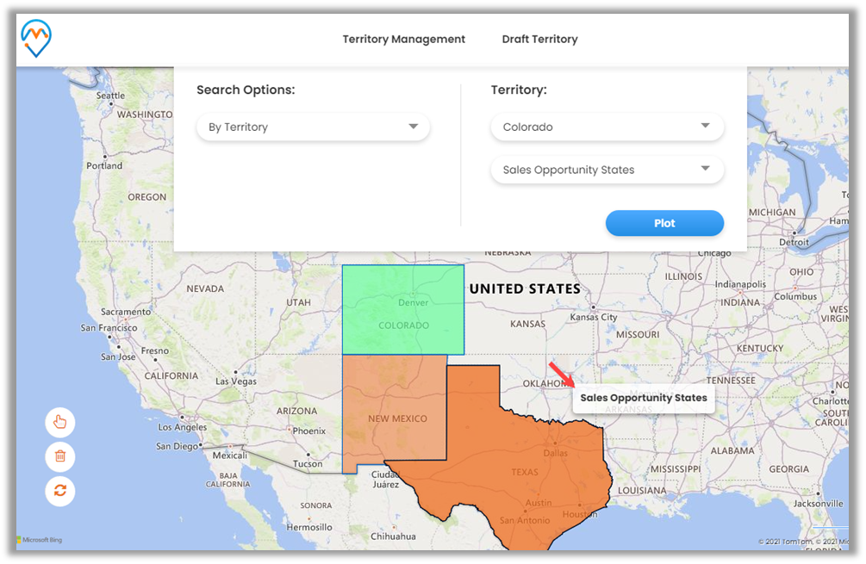This screenshot has width=866, height=564.
Task: Click the map pin app logo
Action: click(36, 40)
